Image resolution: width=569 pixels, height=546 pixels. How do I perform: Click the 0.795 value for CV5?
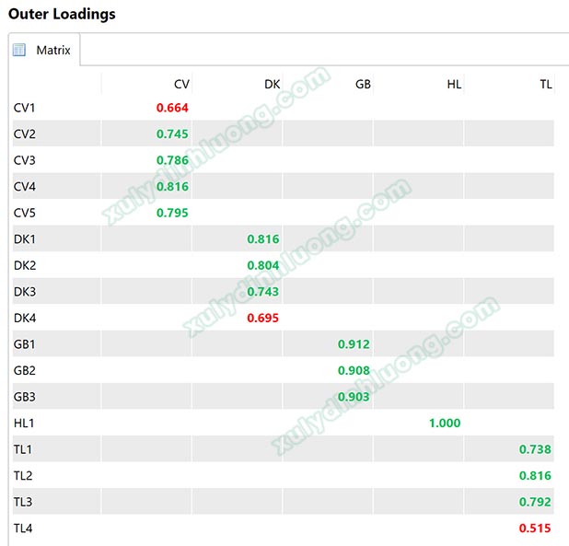pos(172,213)
